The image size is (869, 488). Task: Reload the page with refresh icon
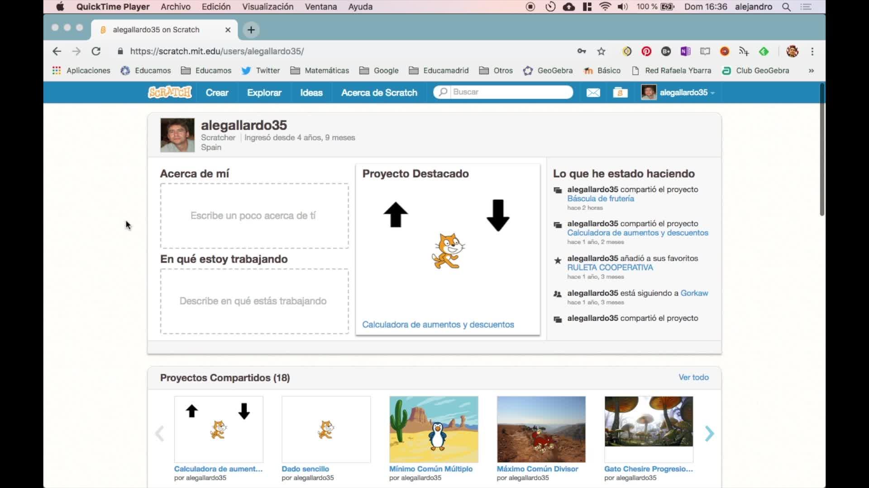[96, 52]
